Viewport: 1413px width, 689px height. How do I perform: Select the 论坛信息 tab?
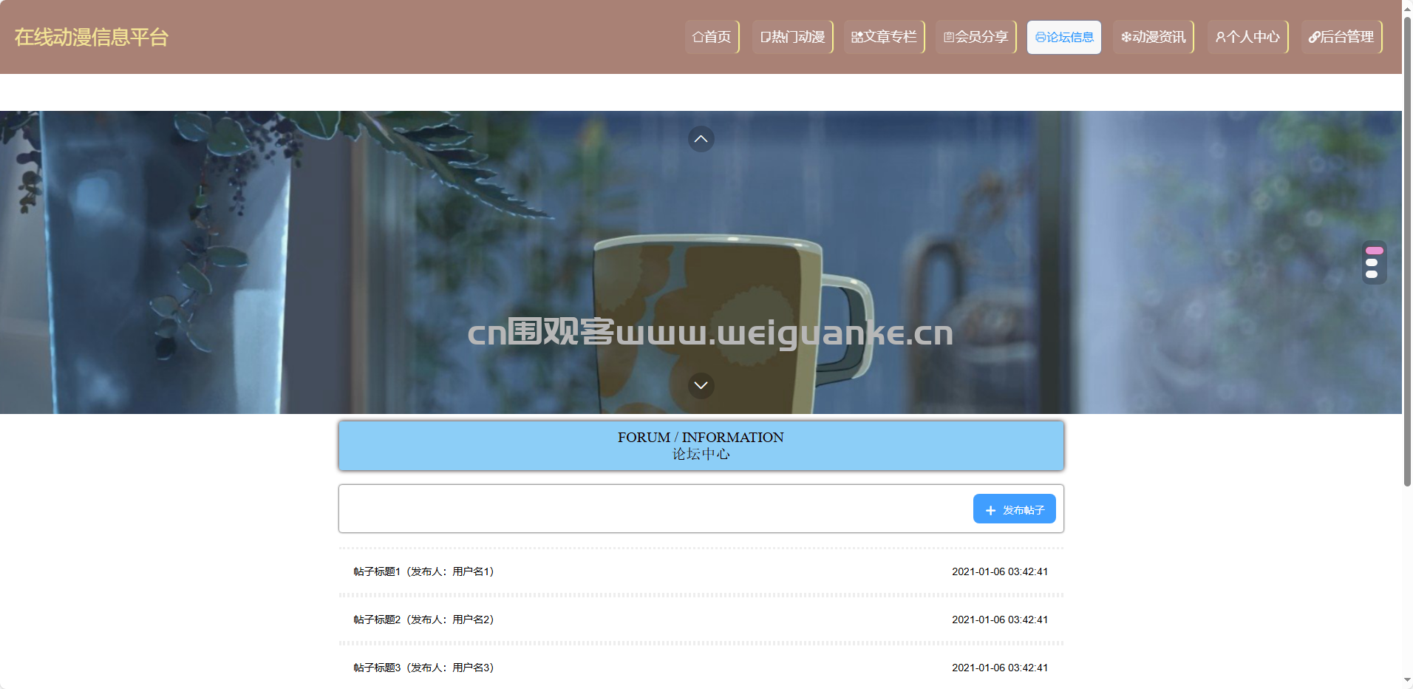[x=1064, y=37]
